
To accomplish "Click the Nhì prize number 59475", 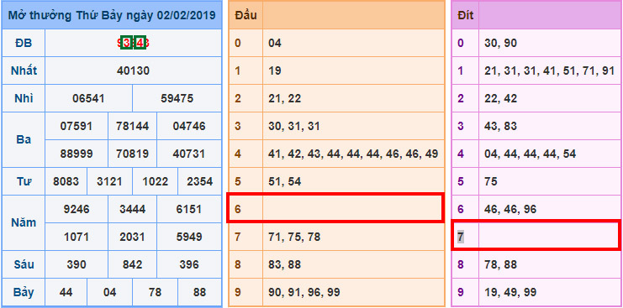I will 177,98.
